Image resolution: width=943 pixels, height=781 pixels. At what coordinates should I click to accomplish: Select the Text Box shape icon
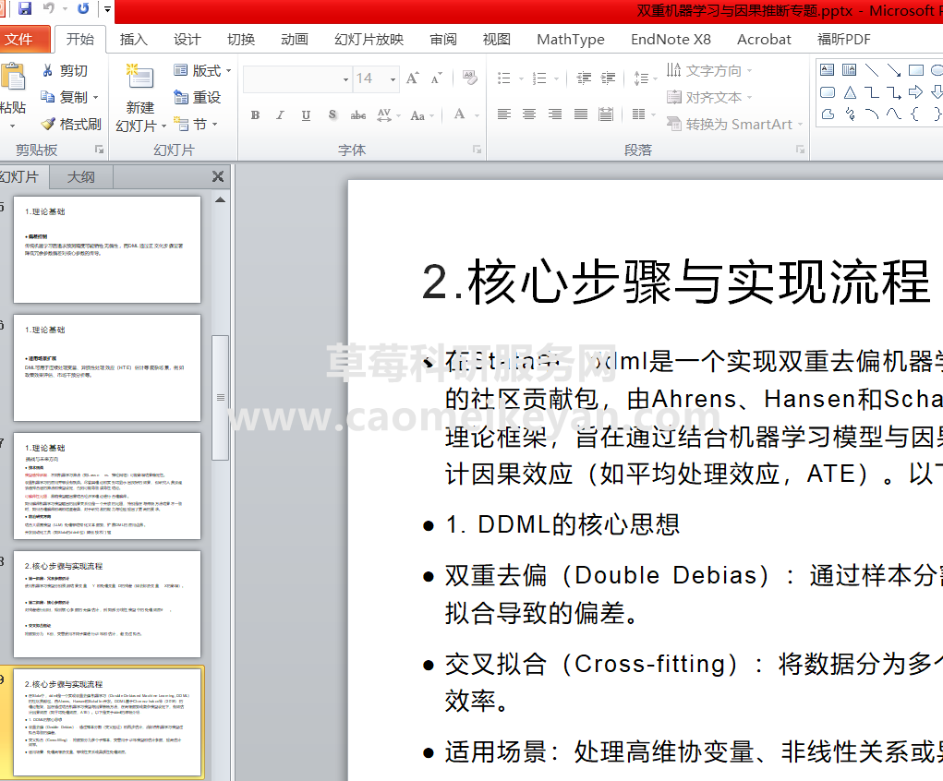(x=828, y=70)
